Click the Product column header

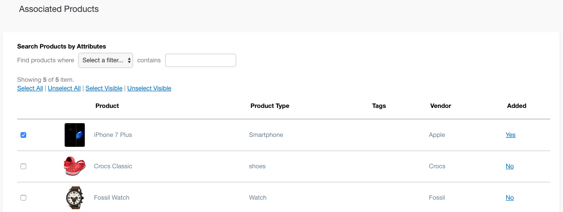[x=107, y=106]
